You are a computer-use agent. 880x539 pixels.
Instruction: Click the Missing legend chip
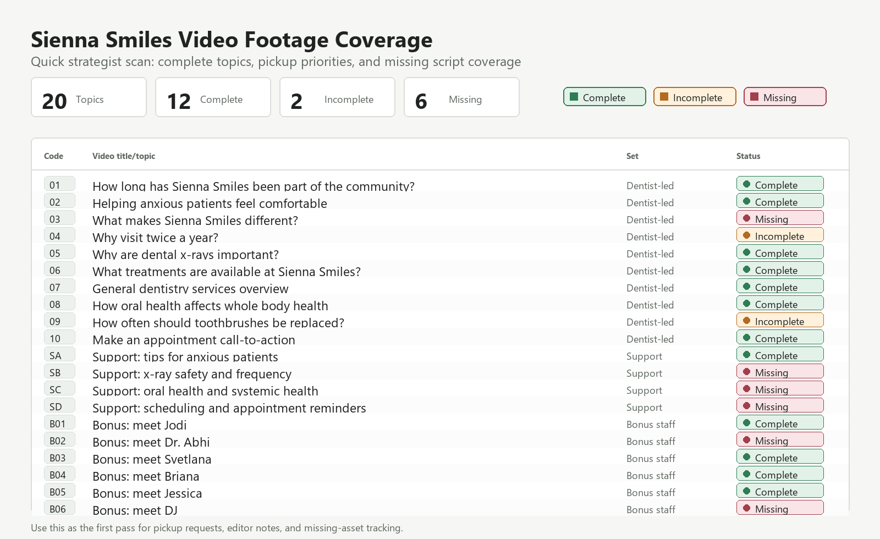point(785,97)
